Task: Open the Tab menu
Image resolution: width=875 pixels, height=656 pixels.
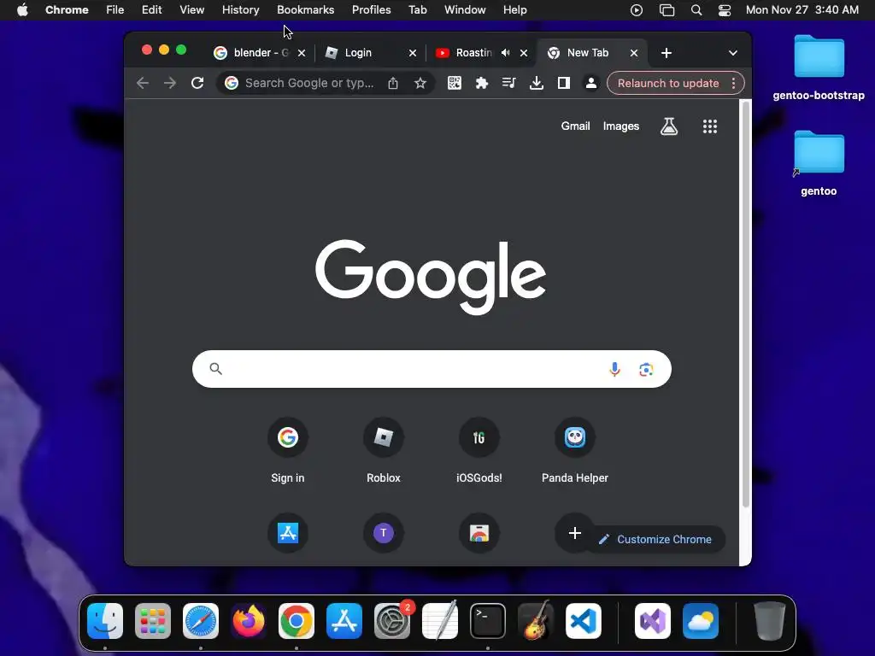Action: (417, 10)
